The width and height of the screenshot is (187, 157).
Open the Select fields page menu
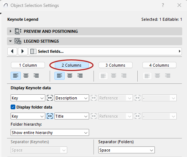[x=105, y=51]
